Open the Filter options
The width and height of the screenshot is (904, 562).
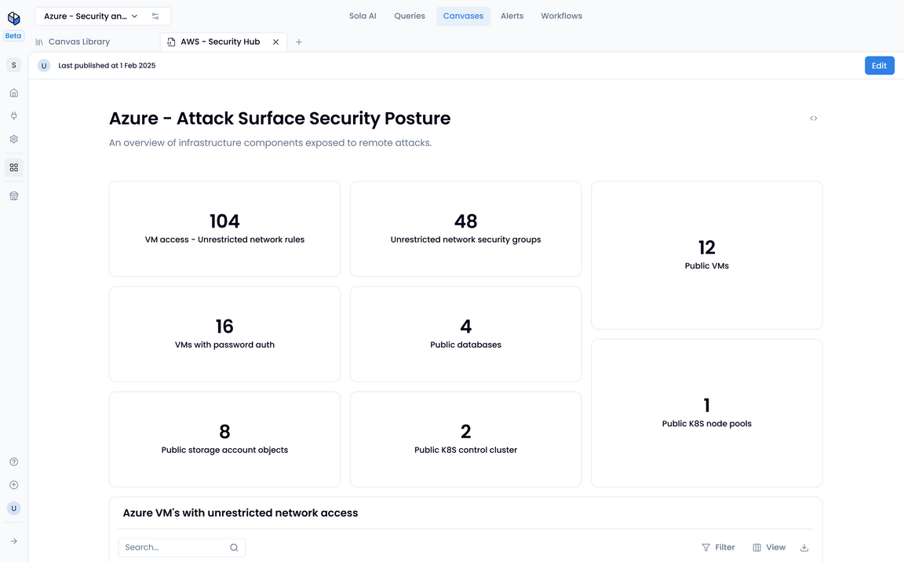tap(718, 548)
